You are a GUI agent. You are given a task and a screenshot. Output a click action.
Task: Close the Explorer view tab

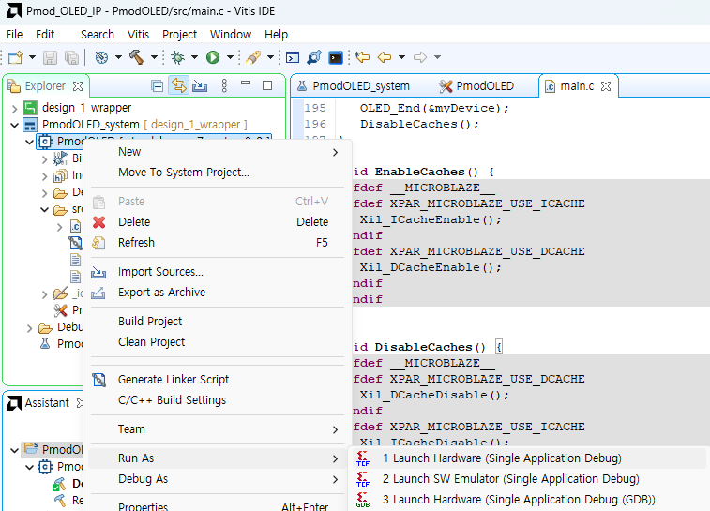[78, 86]
